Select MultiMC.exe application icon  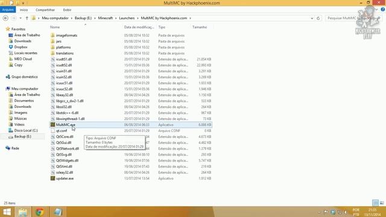coord(52,125)
